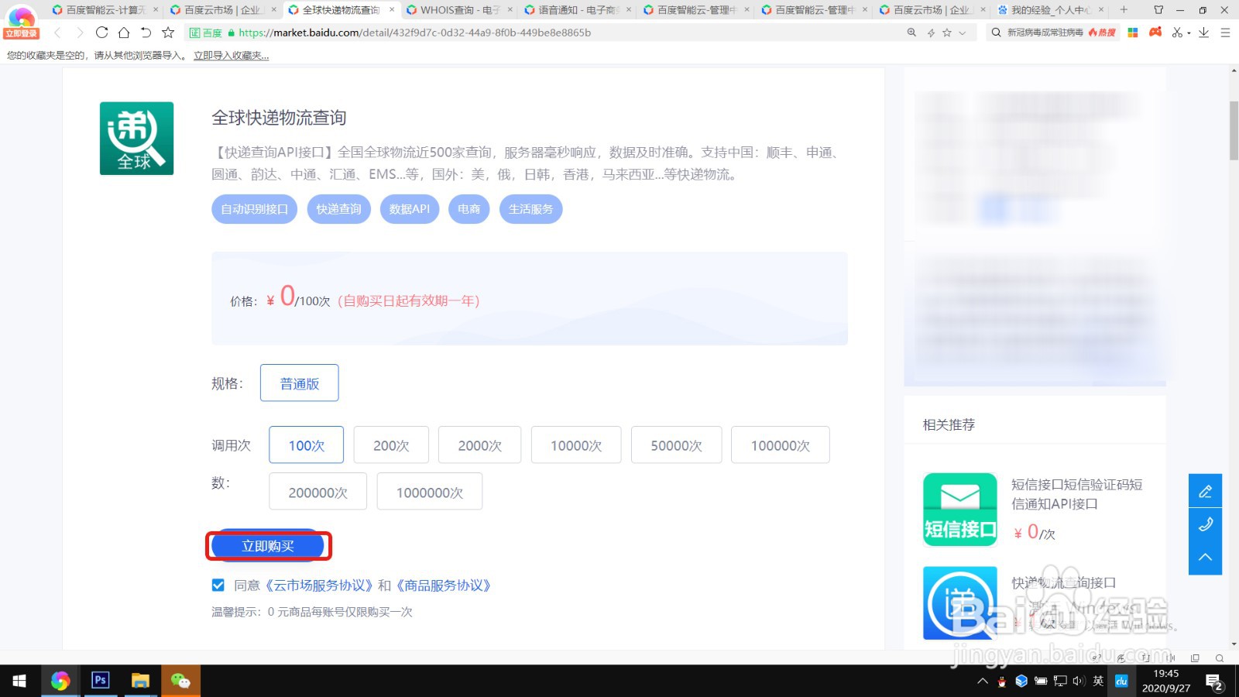Viewport: 1239px width, 697px height.
Task: Click the phone contact icon on right sidebar
Action: click(1205, 524)
